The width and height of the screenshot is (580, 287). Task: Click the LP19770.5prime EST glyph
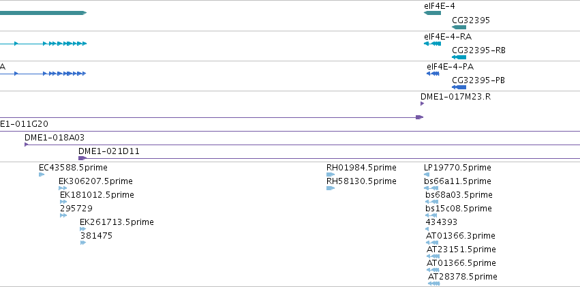click(427, 175)
